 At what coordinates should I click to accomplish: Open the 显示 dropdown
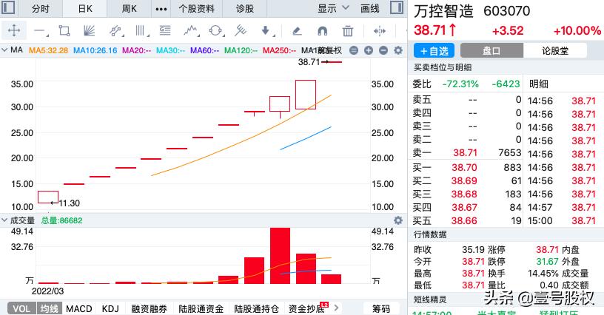[333, 8]
